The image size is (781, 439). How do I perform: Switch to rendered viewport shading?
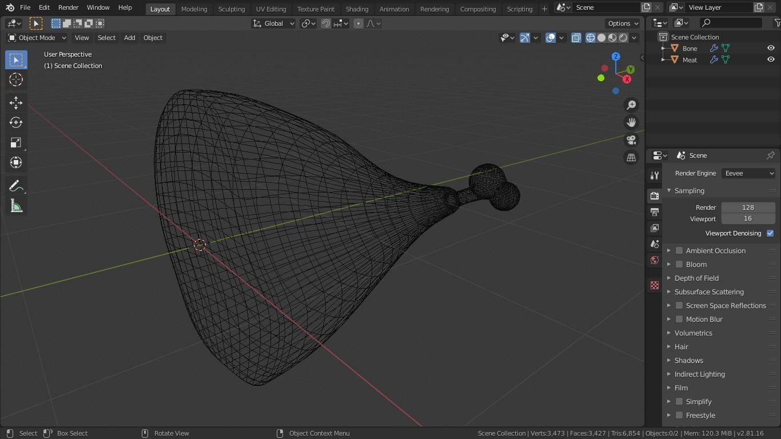(623, 38)
